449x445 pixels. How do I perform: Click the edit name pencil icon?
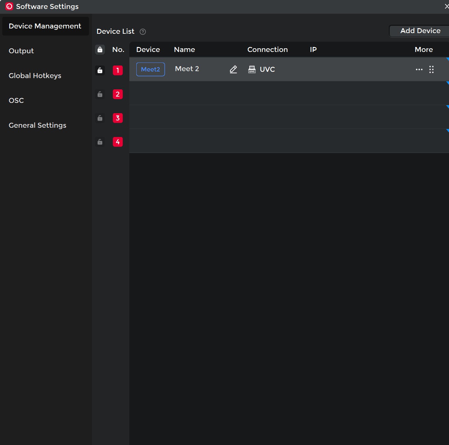coord(233,69)
